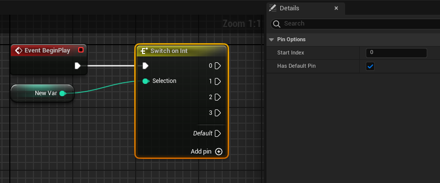Click the Event BeginPlay diamond event icon
The width and height of the screenshot is (440, 183).
(x=19, y=51)
